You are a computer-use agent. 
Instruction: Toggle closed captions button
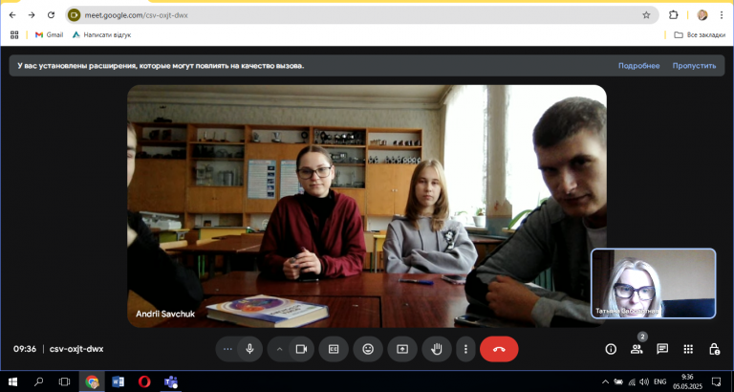coord(334,349)
